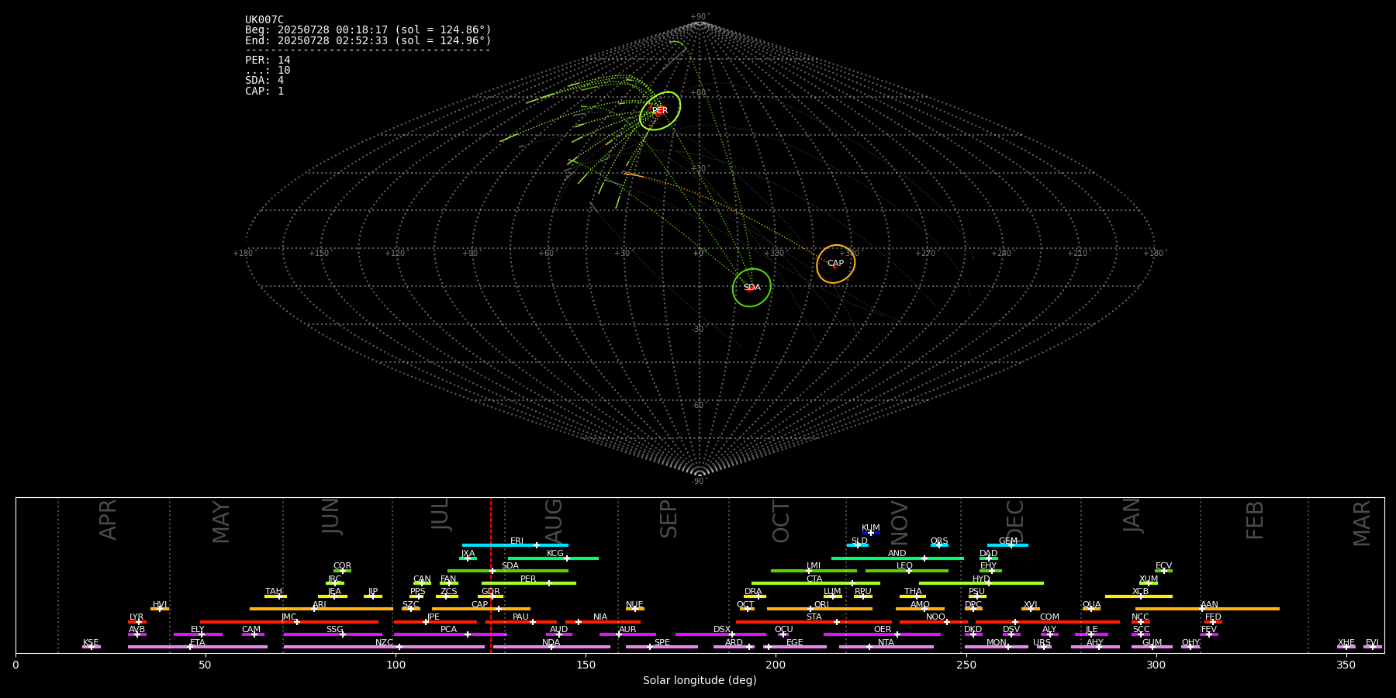Click 'SDA: 4' count in header

(x=264, y=81)
